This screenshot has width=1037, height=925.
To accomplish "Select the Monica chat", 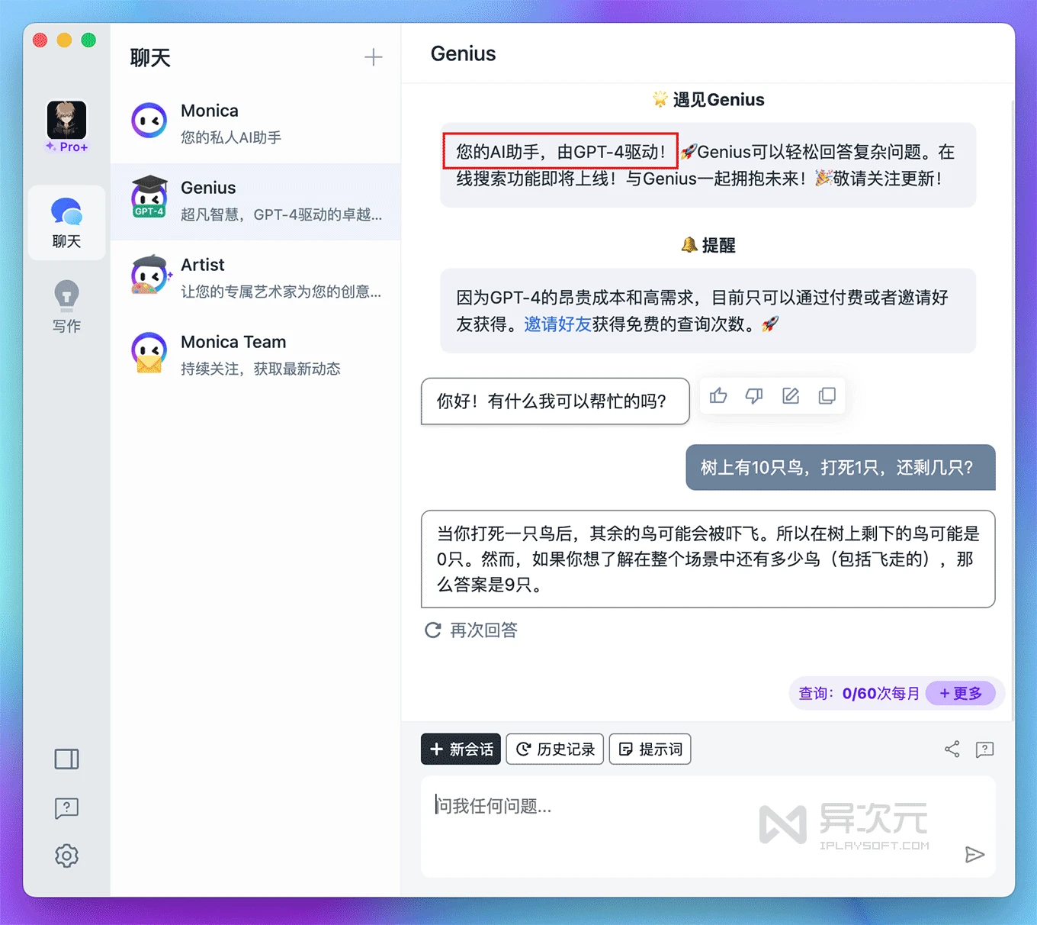I will point(255,124).
